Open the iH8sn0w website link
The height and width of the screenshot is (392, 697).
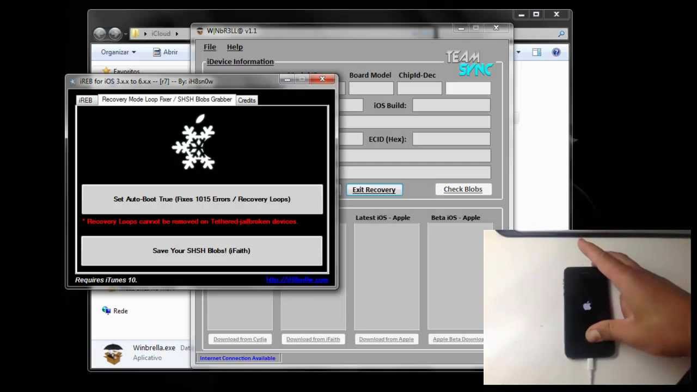pos(297,280)
